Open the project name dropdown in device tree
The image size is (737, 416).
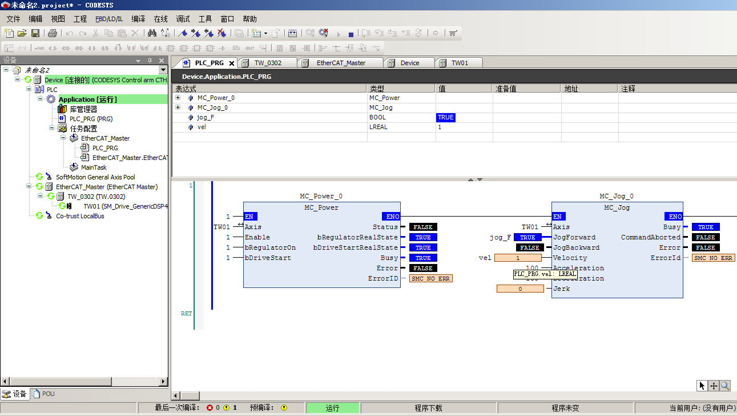pyautogui.click(x=163, y=70)
